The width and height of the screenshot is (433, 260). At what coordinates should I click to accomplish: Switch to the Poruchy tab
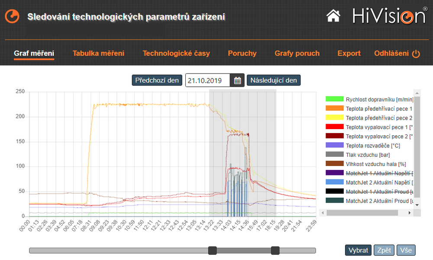click(242, 53)
